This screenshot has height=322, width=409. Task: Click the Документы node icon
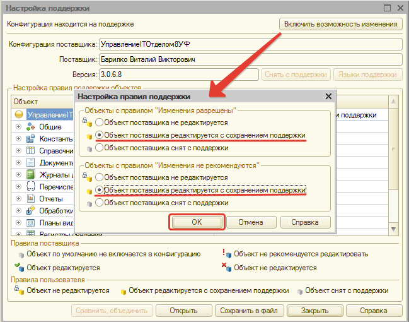pyautogui.click(x=30, y=163)
